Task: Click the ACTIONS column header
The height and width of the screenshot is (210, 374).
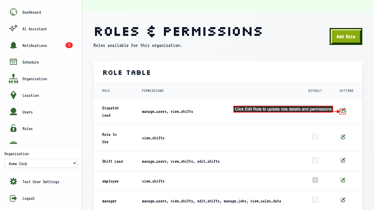Action: [x=347, y=91]
